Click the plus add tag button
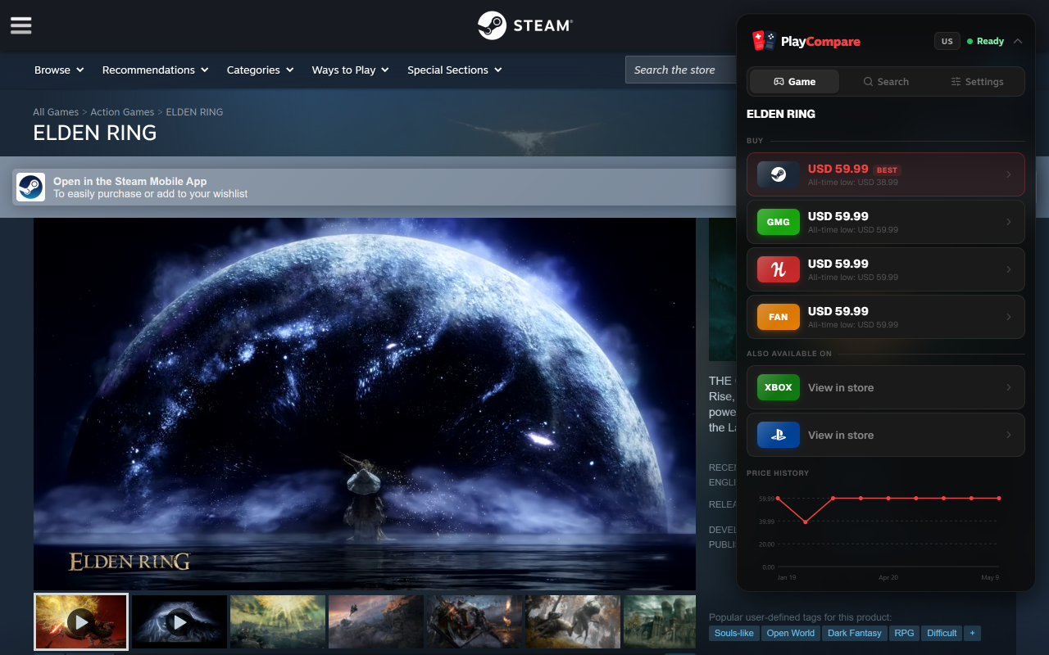 click(x=972, y=633)
